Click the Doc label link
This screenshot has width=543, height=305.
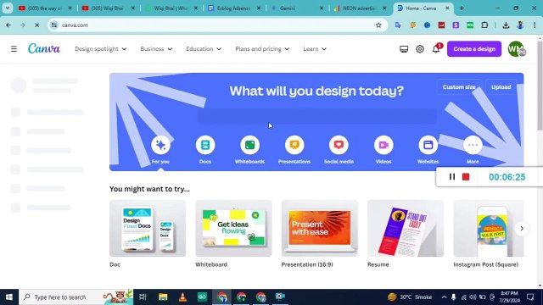tap(115, 264)
